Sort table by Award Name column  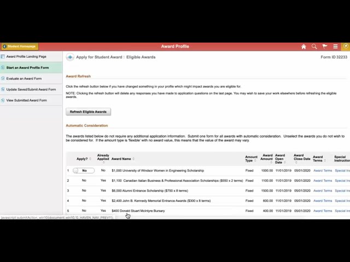121,159
